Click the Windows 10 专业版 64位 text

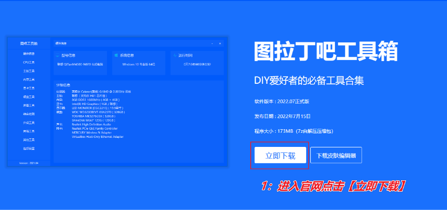[139, 65]
